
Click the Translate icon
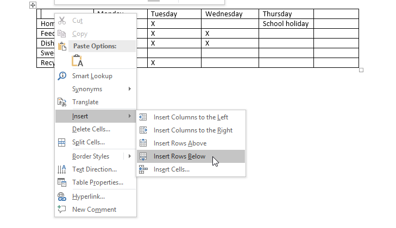pyautogui.click(x=62, y=102)
